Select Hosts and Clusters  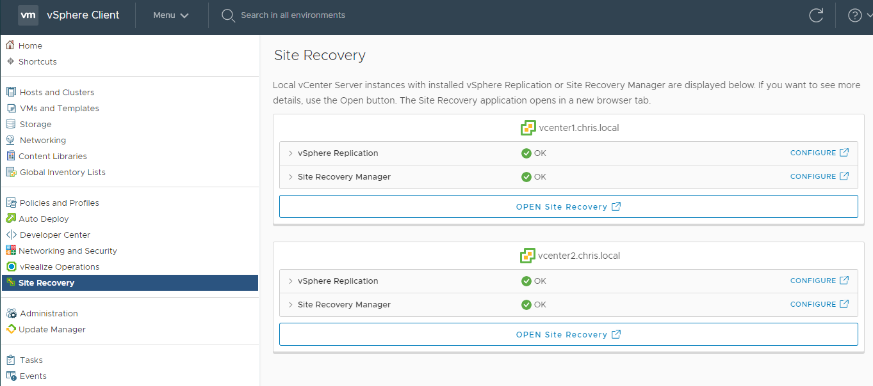coord(57,92)
